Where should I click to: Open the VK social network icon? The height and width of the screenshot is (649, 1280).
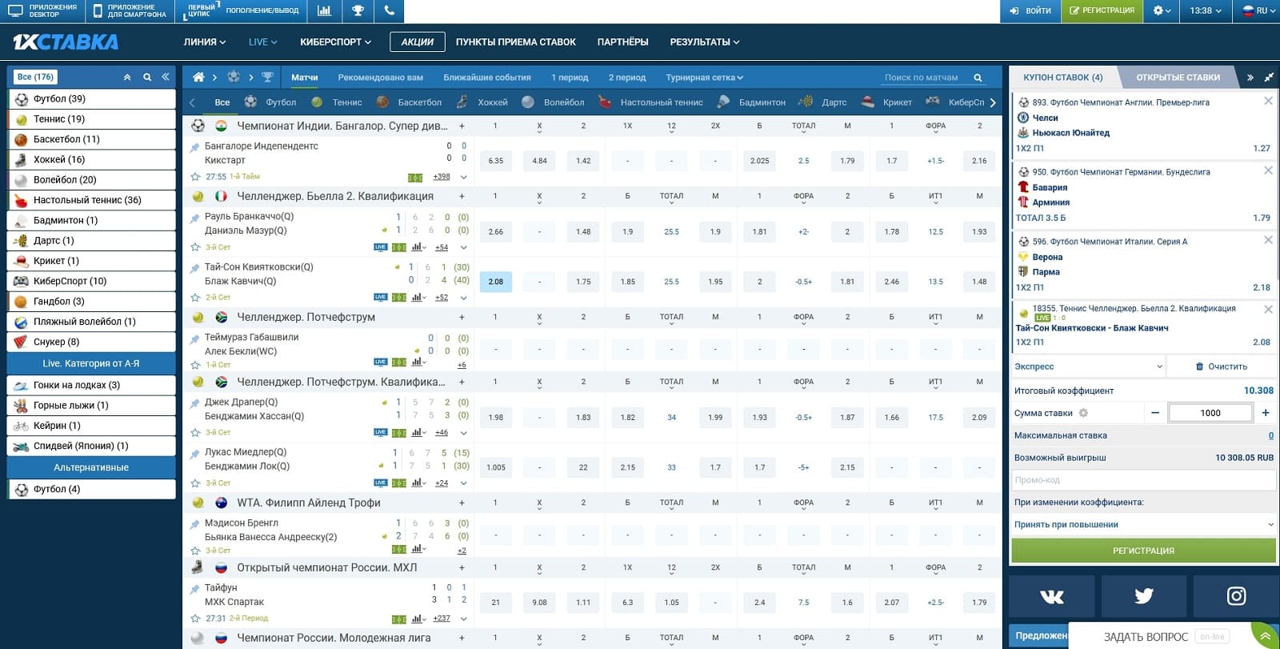click(1051, 596)
